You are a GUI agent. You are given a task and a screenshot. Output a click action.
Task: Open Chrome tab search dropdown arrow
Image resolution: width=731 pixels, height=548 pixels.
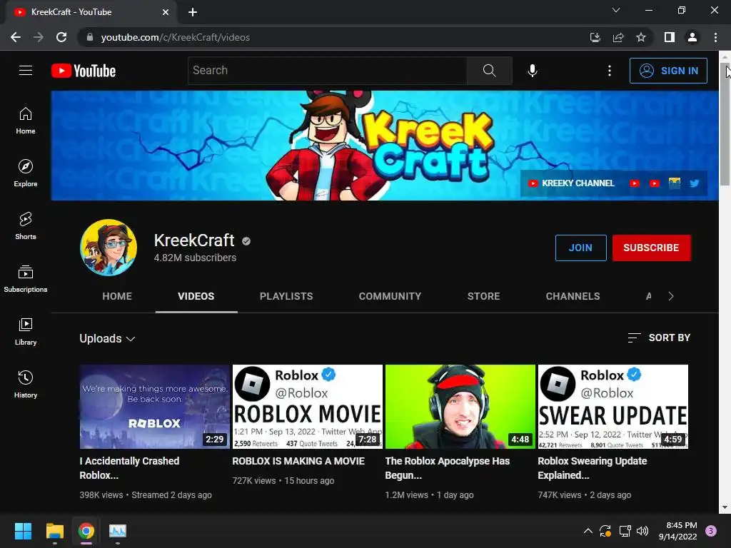click(x=616, y=10)
